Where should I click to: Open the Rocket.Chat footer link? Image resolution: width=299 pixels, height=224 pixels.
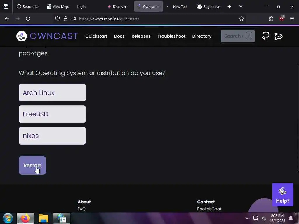click(209, 209)
